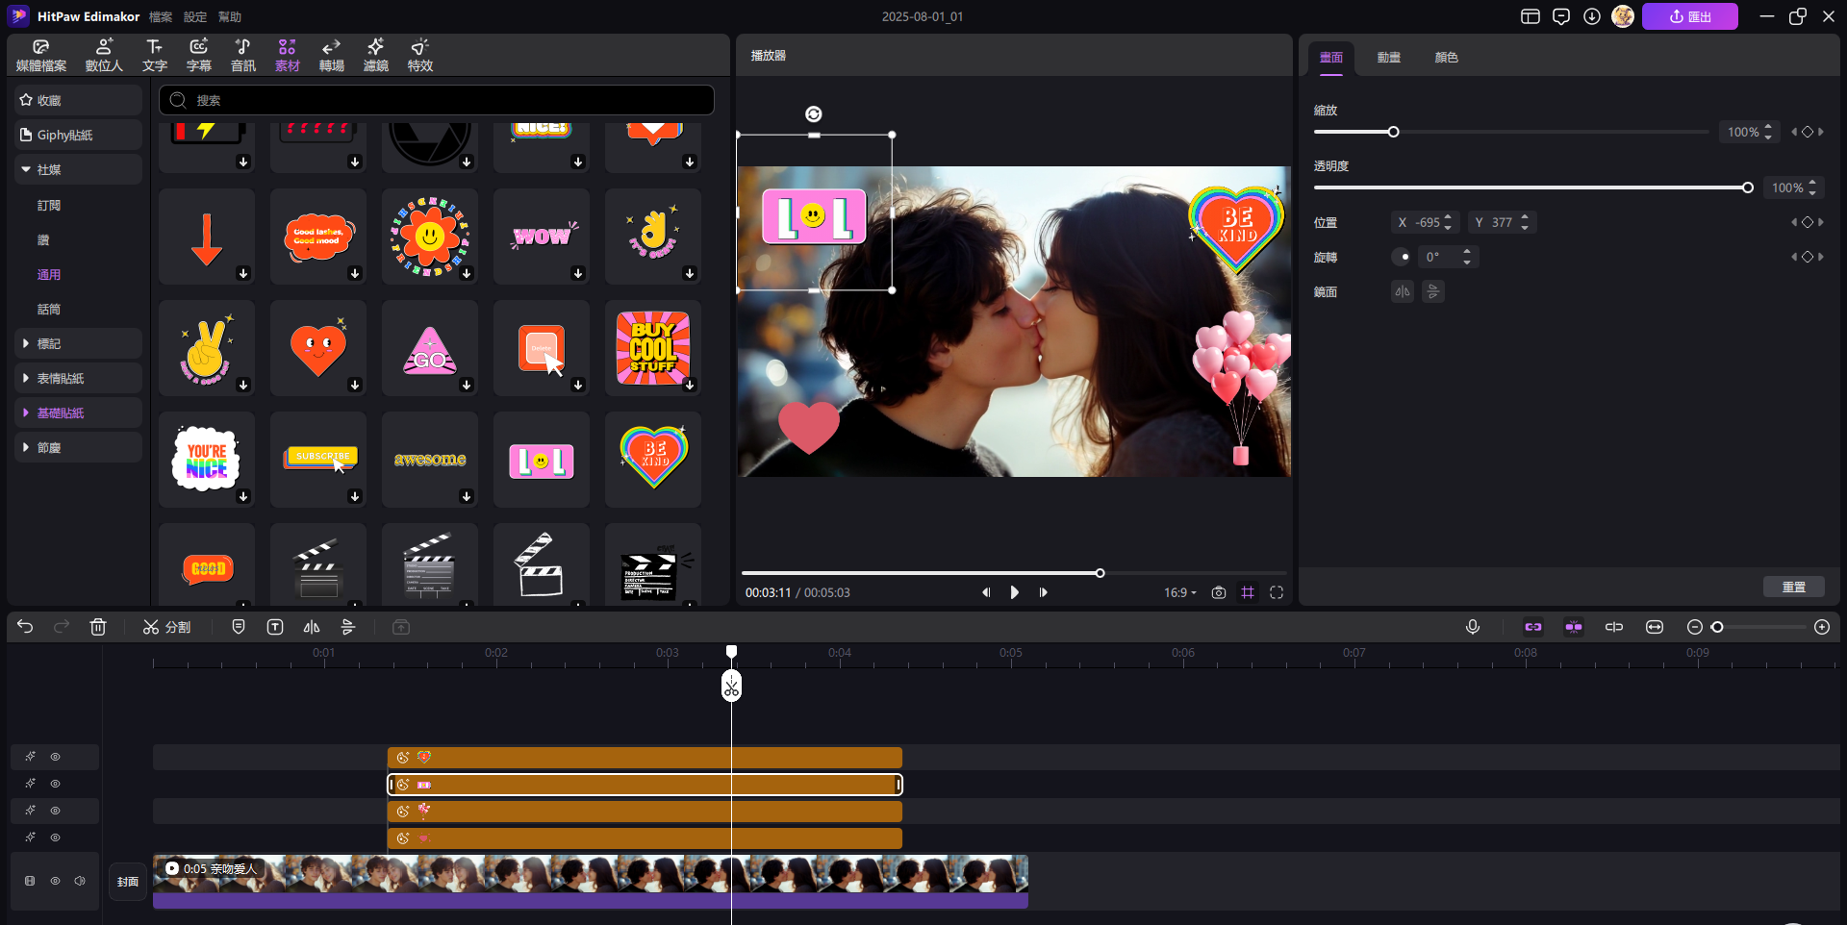The image size is (1847, 925).
Task: Hide the top sticker track with eye icon
Action: (x=55, y=757)
